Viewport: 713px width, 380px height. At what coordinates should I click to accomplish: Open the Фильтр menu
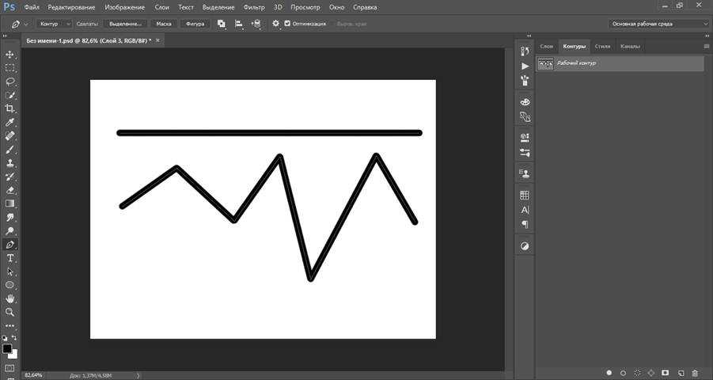click(x=254, y=6)
